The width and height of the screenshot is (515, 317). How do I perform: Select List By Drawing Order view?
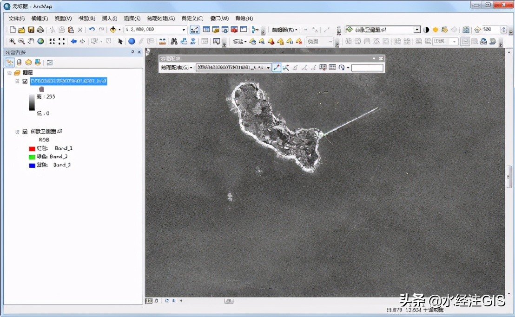point(10,62)
